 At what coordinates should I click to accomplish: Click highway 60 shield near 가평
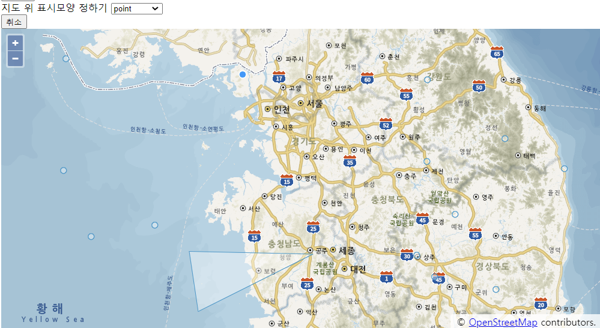[x=368, y=79]
